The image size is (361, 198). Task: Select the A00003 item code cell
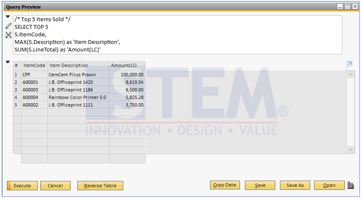click(34, 90)
